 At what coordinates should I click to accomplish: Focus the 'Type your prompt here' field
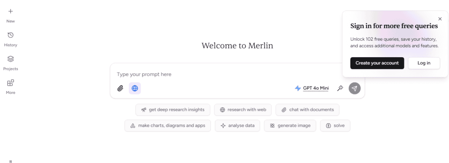point(237,74)
